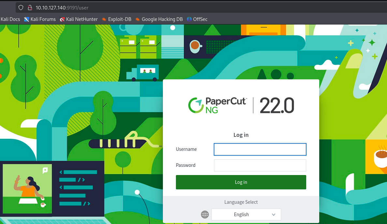
Task: Click the Kali Forums bookmark favicon
Action: (x=26, y=19)
